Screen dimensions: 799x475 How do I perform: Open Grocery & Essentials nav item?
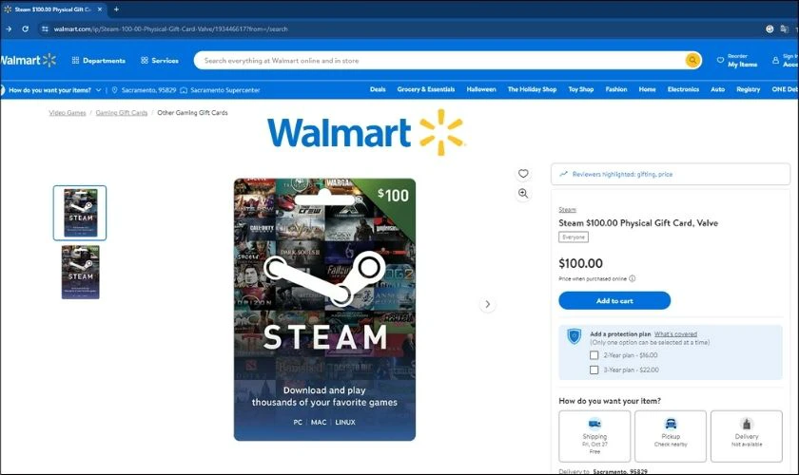[426, 89]
